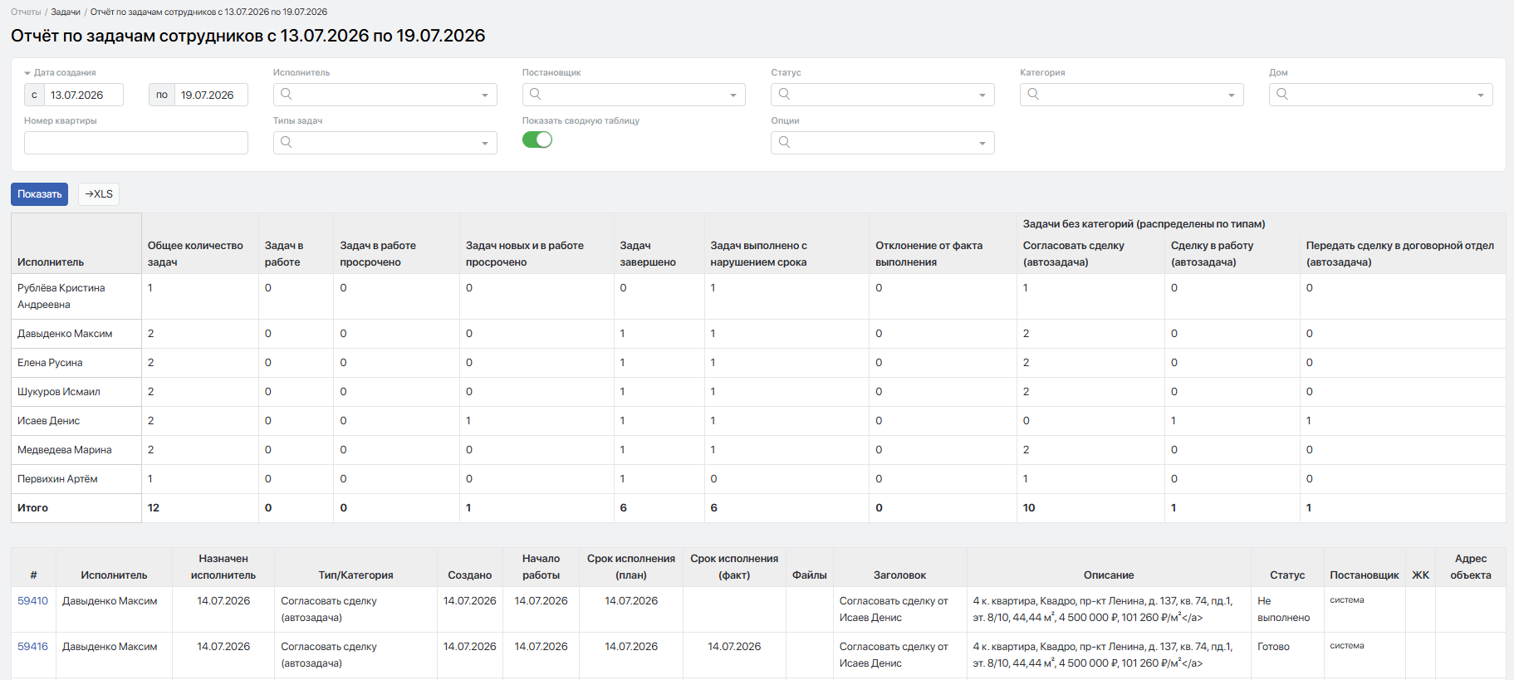Image resolution: width=1514 pixels, height=680 pixels.
Task: Go to Задачи in breadcrumbs
Action: pos(66,12)
